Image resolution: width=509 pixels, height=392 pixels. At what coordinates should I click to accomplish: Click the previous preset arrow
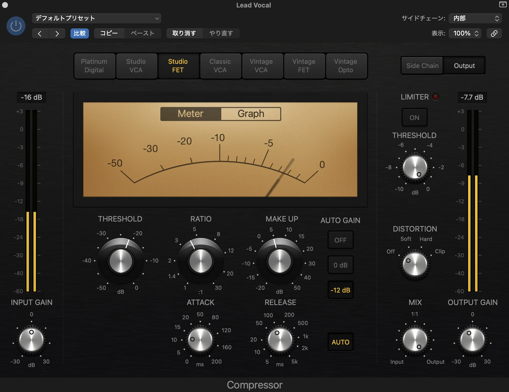[x=40, y=33]
